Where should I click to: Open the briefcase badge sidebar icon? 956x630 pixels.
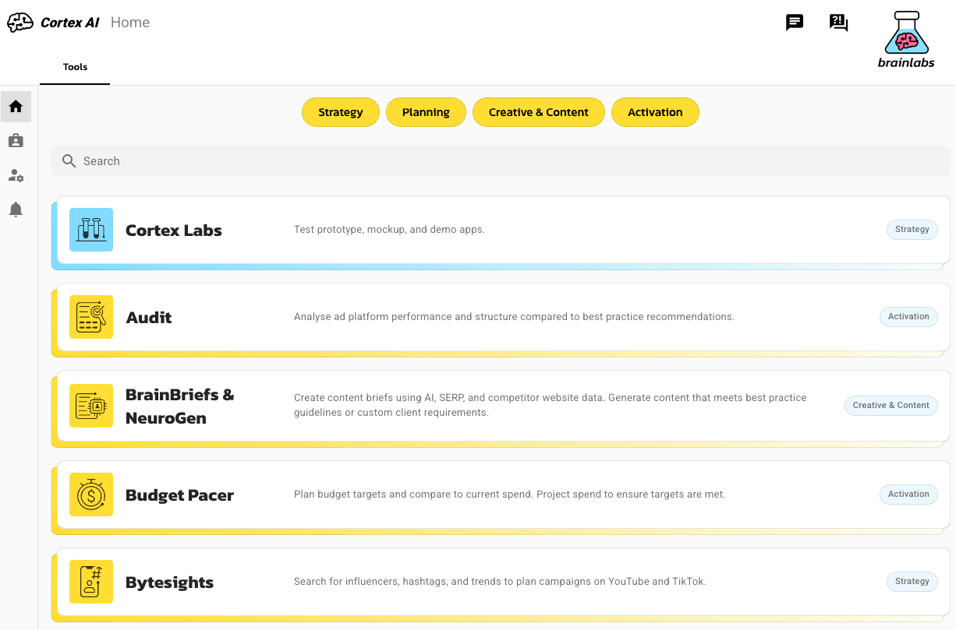(x=16, y=141)
